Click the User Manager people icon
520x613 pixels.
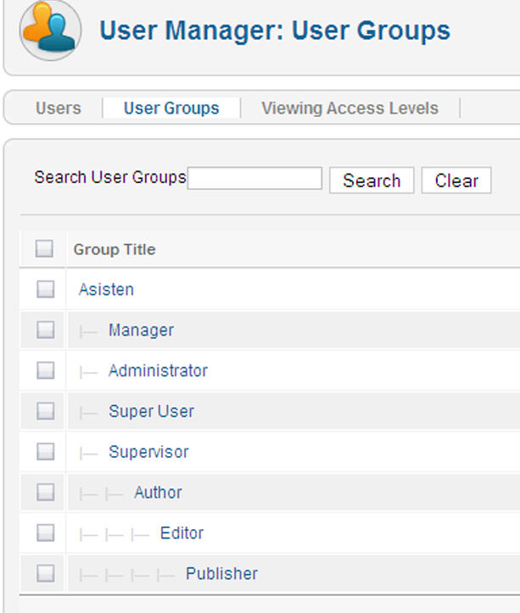click(50, 31)
